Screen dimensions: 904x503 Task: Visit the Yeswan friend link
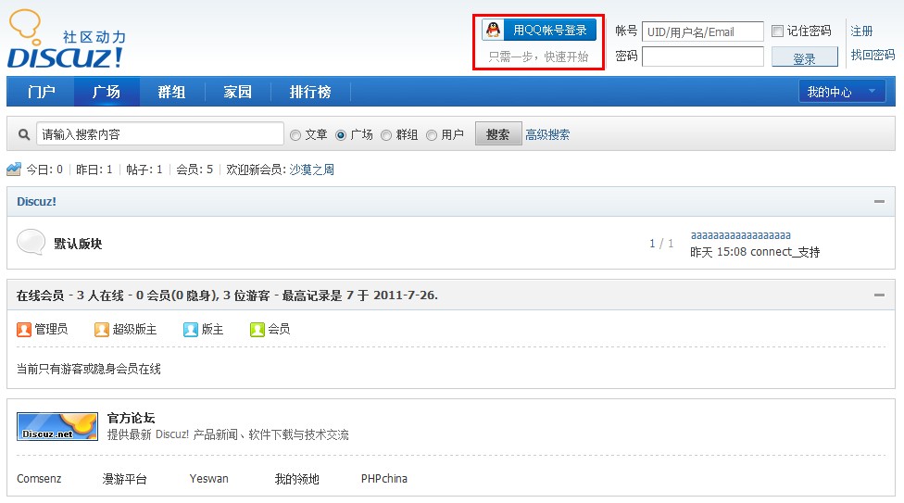208,479
